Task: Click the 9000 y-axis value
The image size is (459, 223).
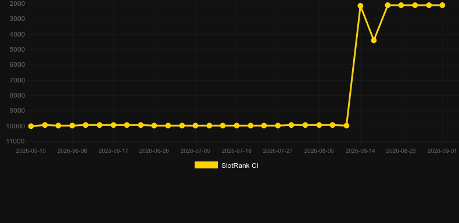Action: tap(17, 110)
